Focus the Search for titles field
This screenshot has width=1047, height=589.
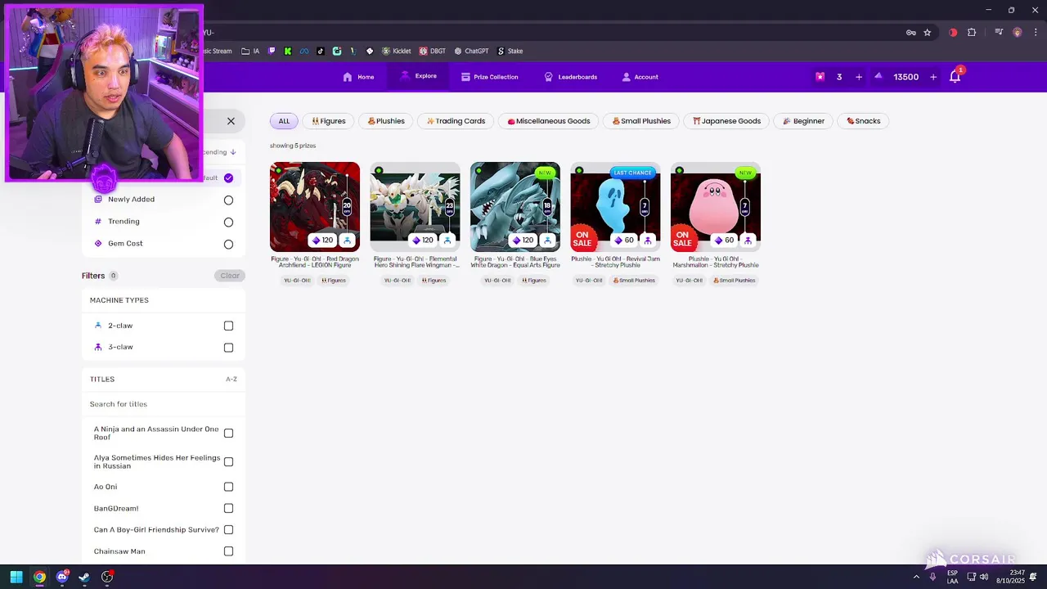point(164,404)
